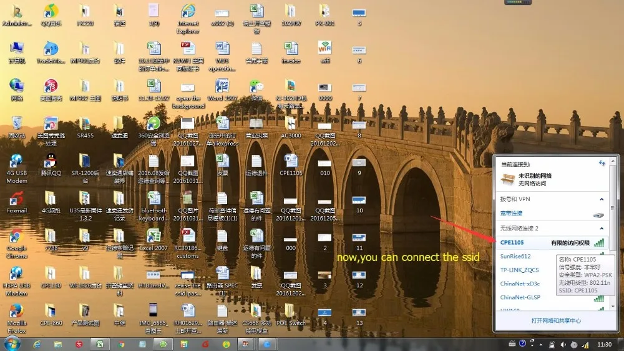The height and width of the screenshot is (351, 624).
Task: Open the Word 2007 desktop shortcut
Action: click(x=223, y=90)
